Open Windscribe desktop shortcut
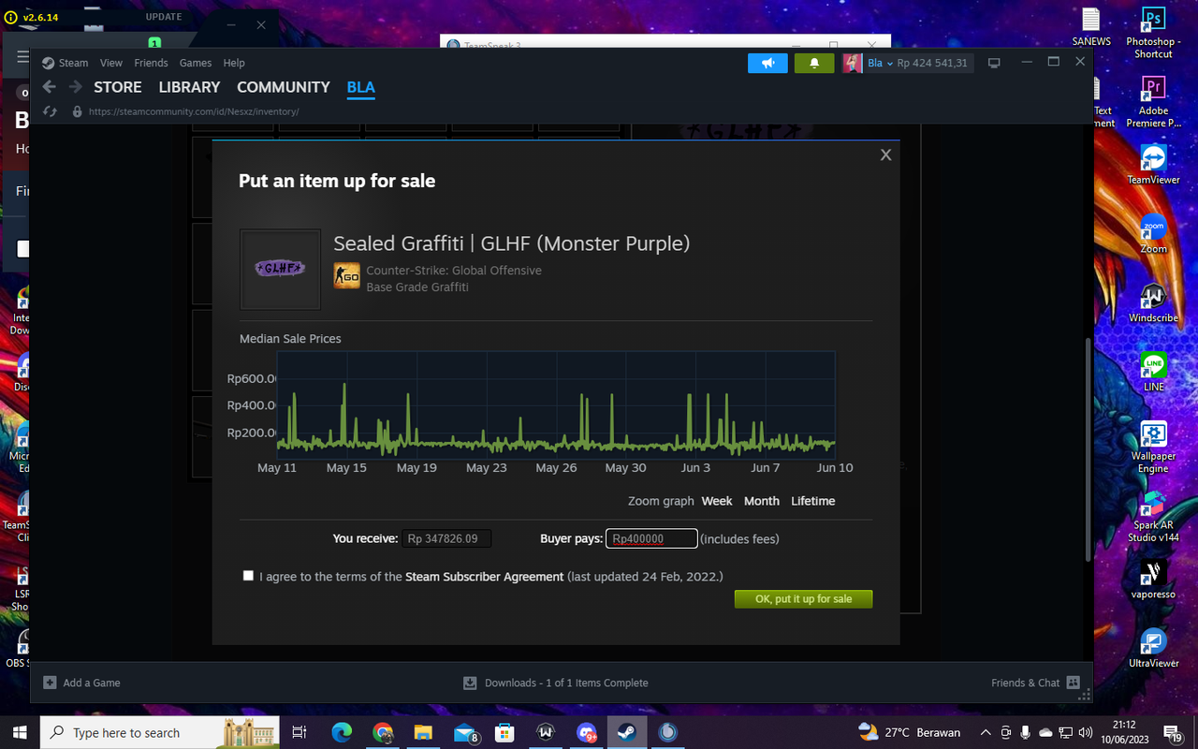The width and height of the screenshot is (1198, 749). (x=1153, y=303)
